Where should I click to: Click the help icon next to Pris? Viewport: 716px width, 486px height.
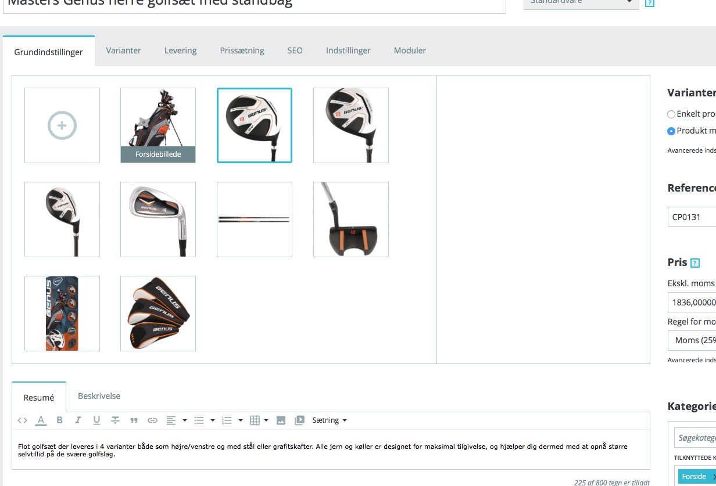pyautogui.click(x=695, y=263)
